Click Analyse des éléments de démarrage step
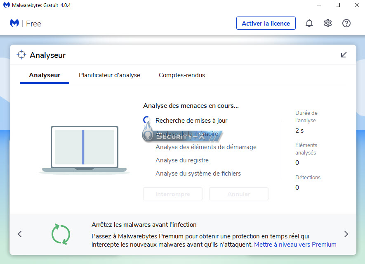Screen dimensions: 365x264 coord(206,147)
